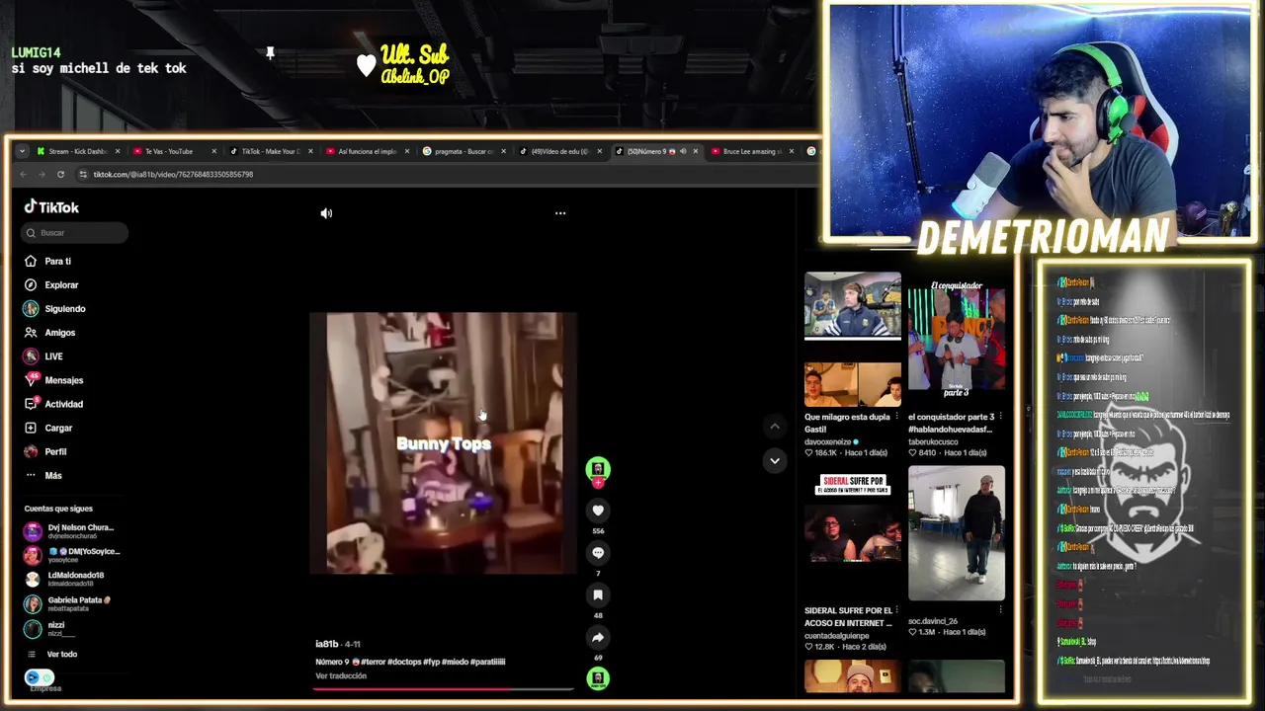Click the TikTok logo
The width and height of the screenshot is (1265, 711).
tap(51, 207)
